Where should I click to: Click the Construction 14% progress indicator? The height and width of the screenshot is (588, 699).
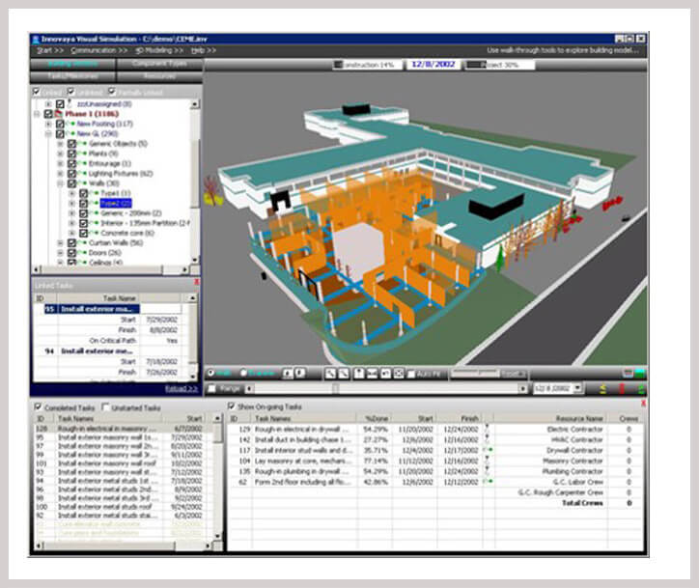coord(367,65)
